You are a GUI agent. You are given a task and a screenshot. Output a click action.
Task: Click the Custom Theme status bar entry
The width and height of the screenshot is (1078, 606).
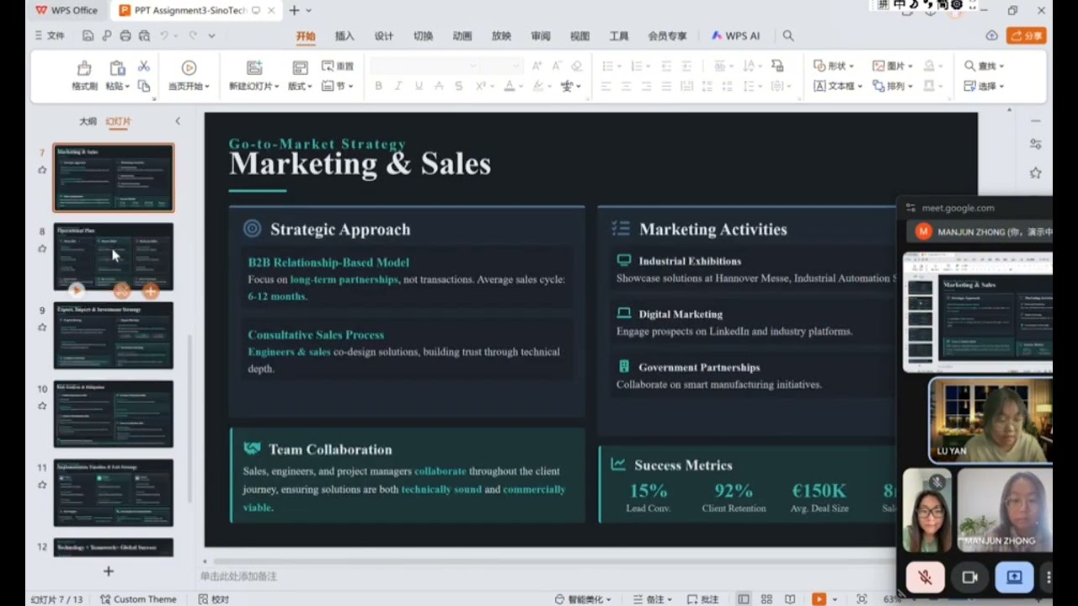tap(138, 599)
